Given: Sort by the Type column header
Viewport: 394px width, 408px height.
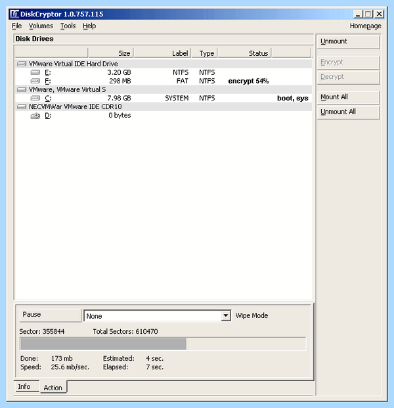Looking at the screenshot, I should pyautogui.click(x=204, y=53).
